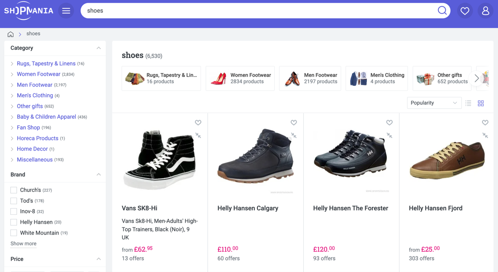Collapse the Price filter section

coord(98,259)
